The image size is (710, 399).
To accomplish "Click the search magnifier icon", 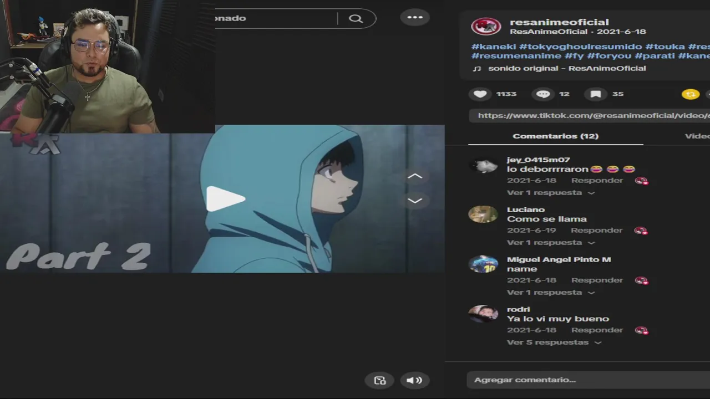I will click(356, 18).
